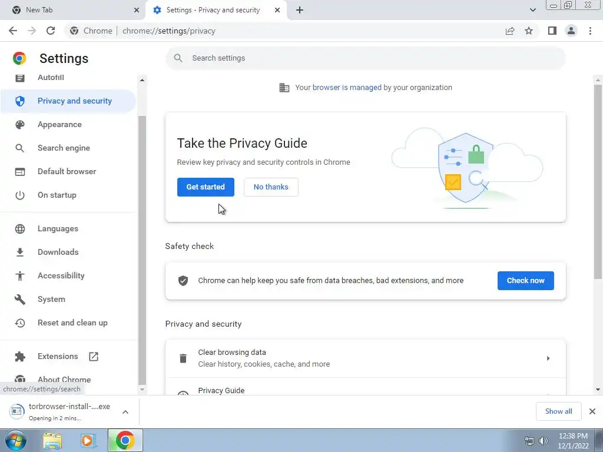
Task: Open the Windows Start menu
Action: (x=16, y=440)
